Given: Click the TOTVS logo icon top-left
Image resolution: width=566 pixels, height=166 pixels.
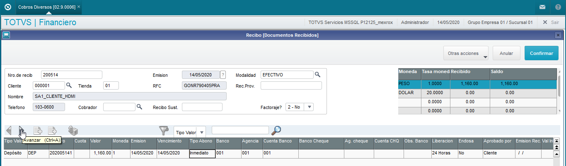Looking at the screenshot, I should [x=7, y=7].
